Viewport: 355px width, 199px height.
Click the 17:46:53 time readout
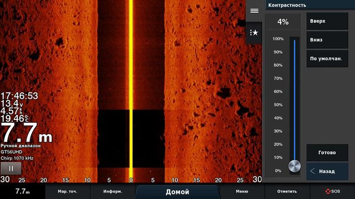(19, 96)
